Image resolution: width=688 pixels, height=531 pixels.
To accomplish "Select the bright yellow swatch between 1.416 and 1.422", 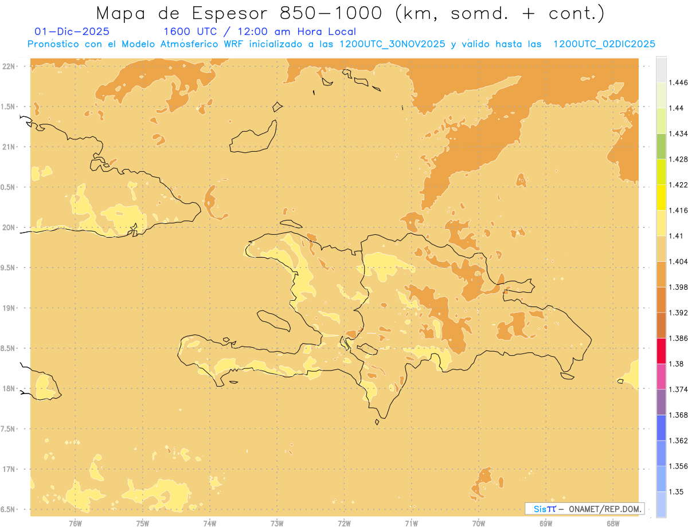I will (661, 198).
